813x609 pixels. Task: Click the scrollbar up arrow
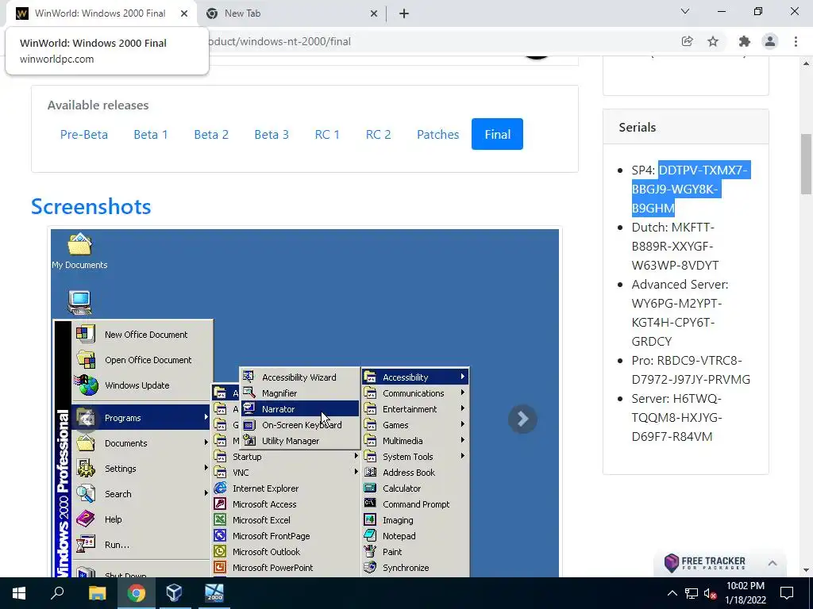click(807, 63)
